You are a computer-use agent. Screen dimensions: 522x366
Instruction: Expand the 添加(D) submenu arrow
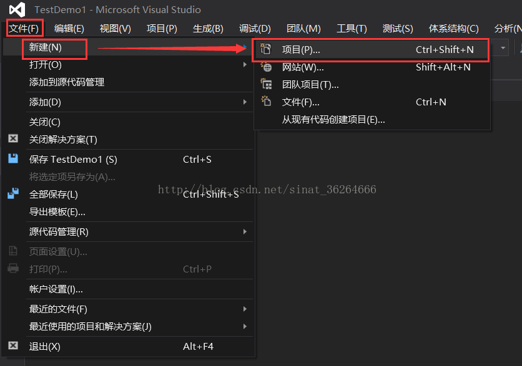pyautogui.click(x=245, y=102)
